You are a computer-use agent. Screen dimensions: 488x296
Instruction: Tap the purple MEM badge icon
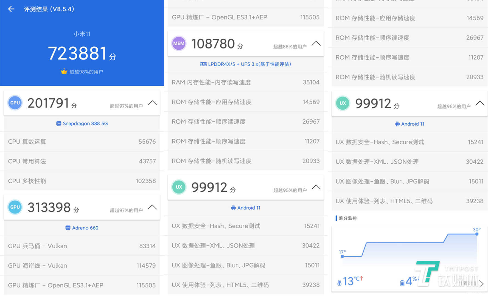(x=179, y=43)
